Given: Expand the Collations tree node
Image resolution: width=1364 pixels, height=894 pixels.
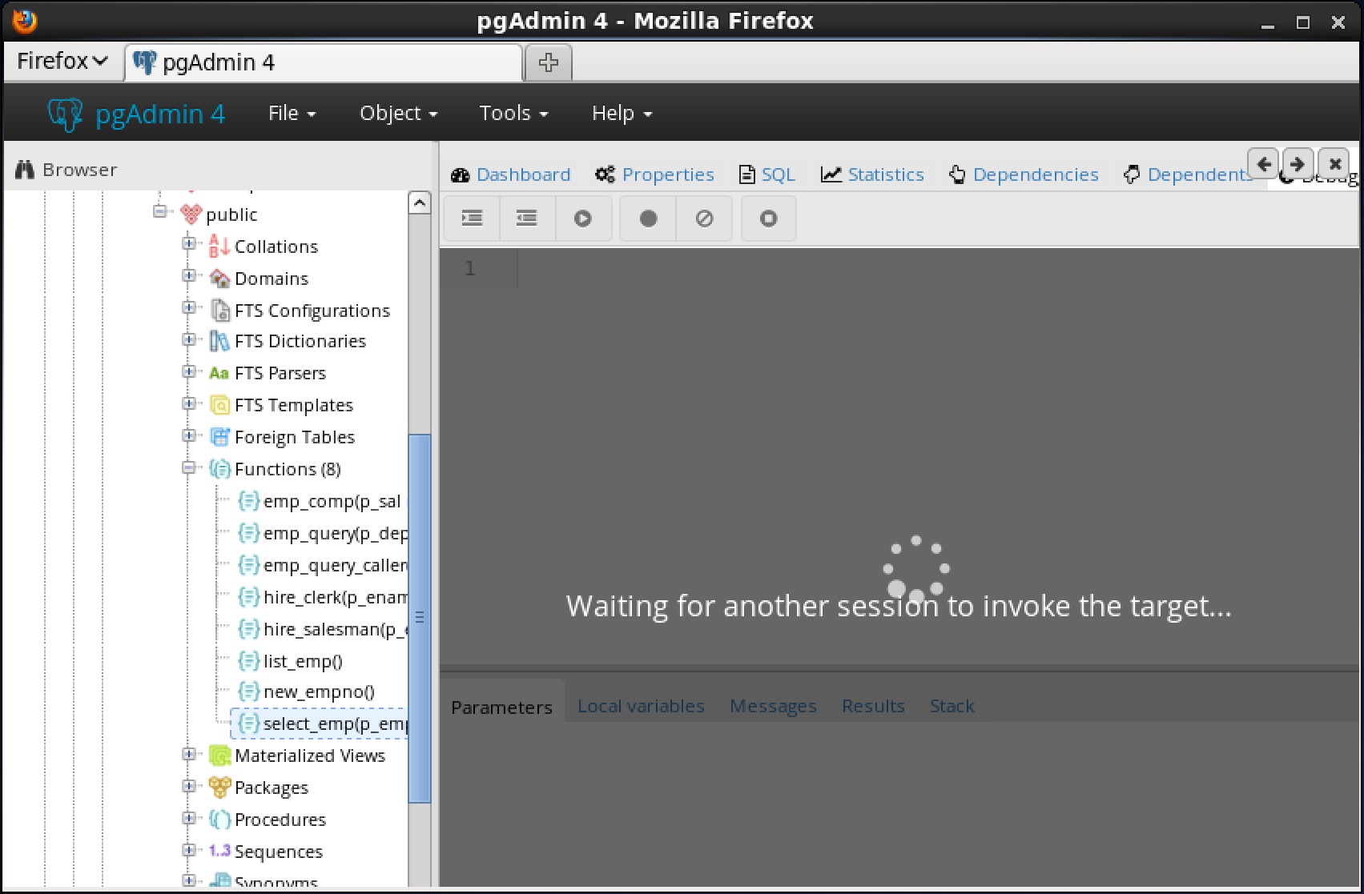Looking at the screenshot, I should pyautogui.click(x=189, y=244).
